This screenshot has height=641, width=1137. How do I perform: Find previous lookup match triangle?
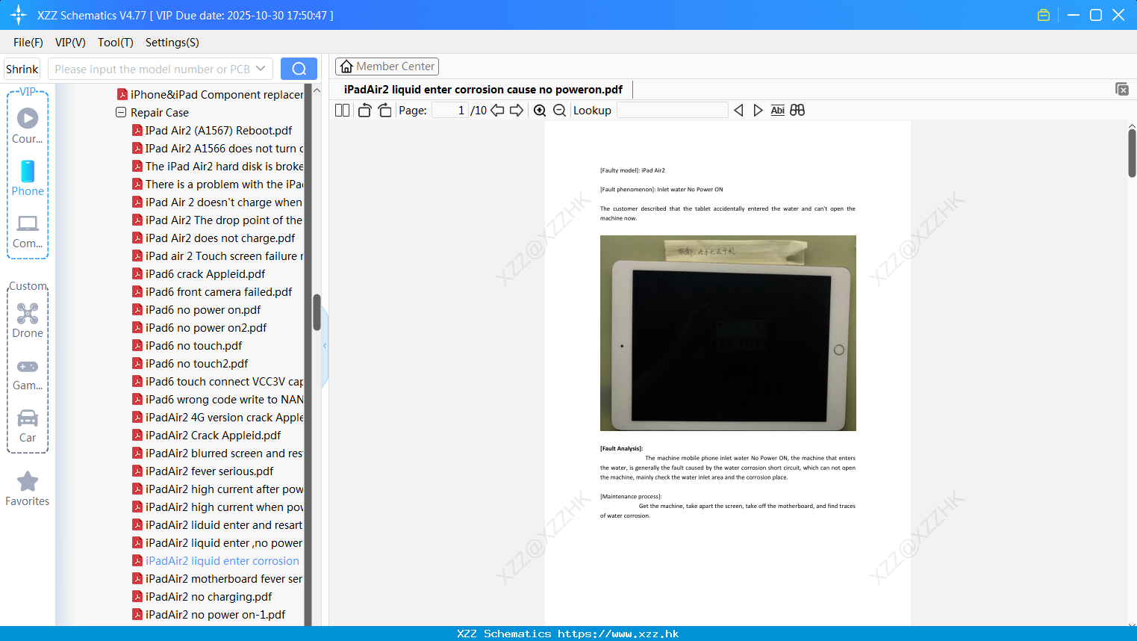click(x=738, y=110)
